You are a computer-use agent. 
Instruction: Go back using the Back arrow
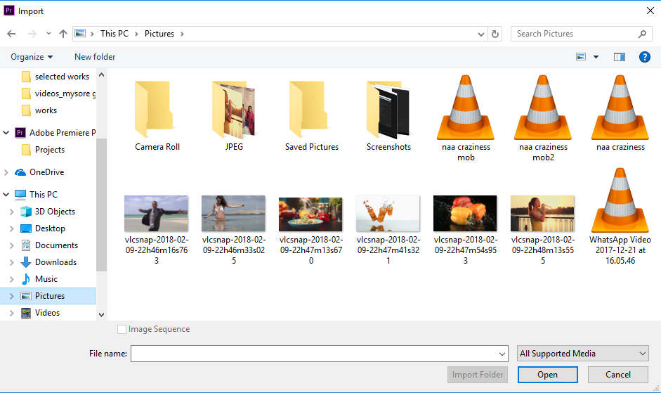point(11,34)
